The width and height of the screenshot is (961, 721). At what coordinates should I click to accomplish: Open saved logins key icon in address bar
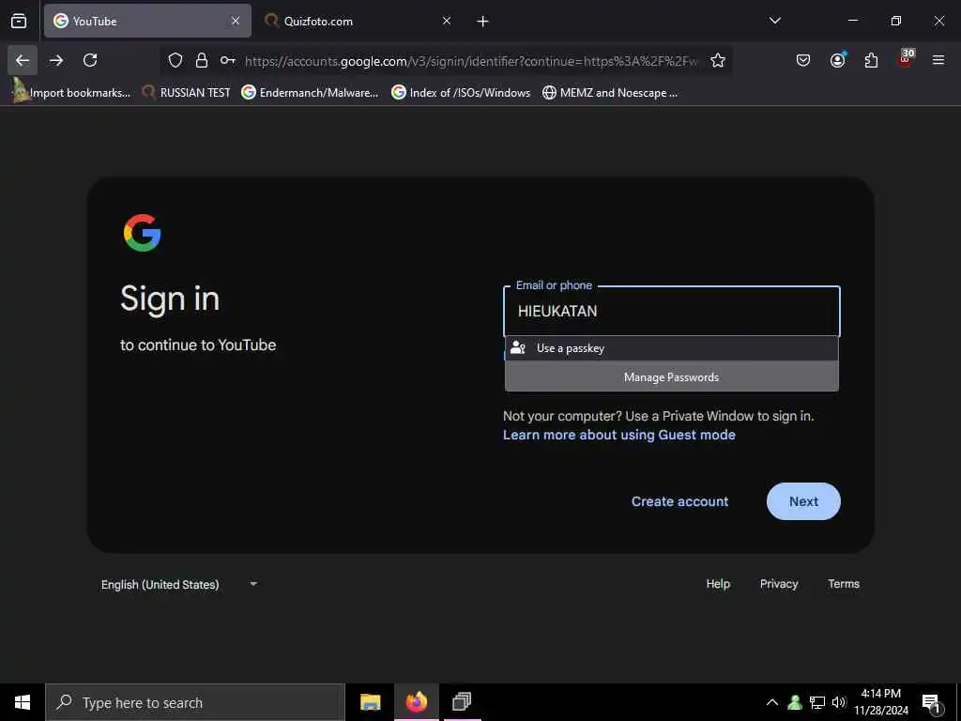coord(227,60)
